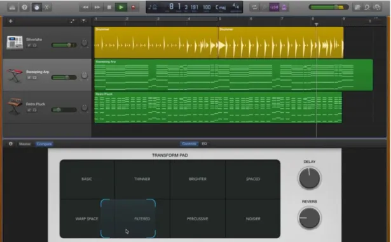Select the SPACED transform pad
Viewport: 391px width, 242px height.
(253, 179)
